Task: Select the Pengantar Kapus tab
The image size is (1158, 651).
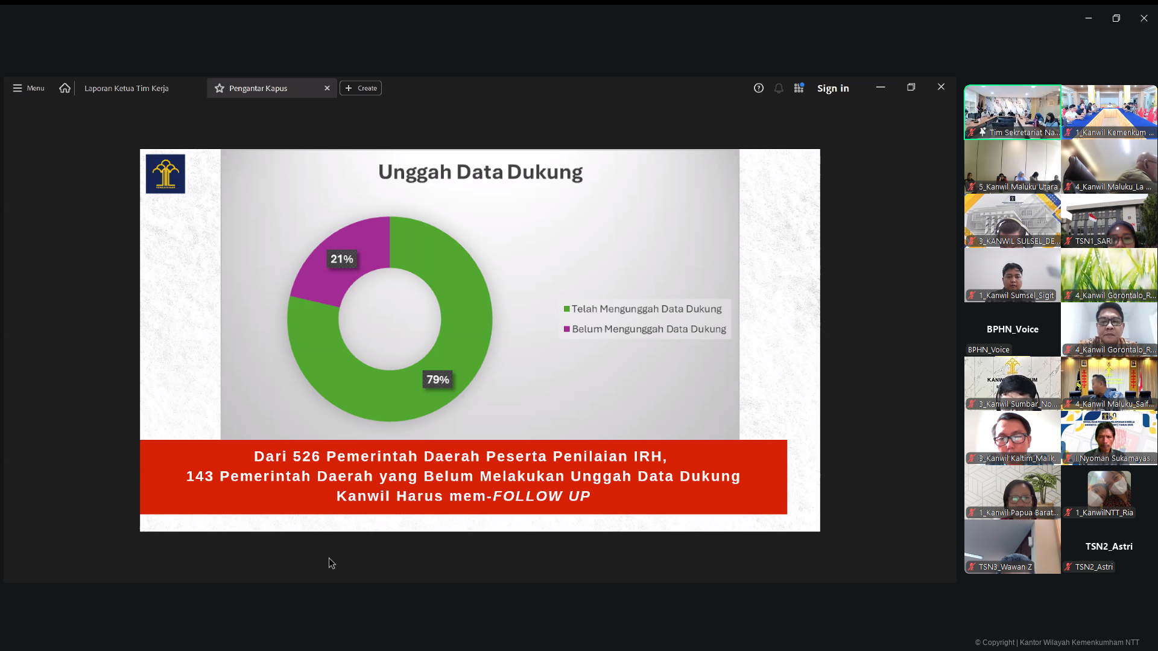Action: [265, 88]
